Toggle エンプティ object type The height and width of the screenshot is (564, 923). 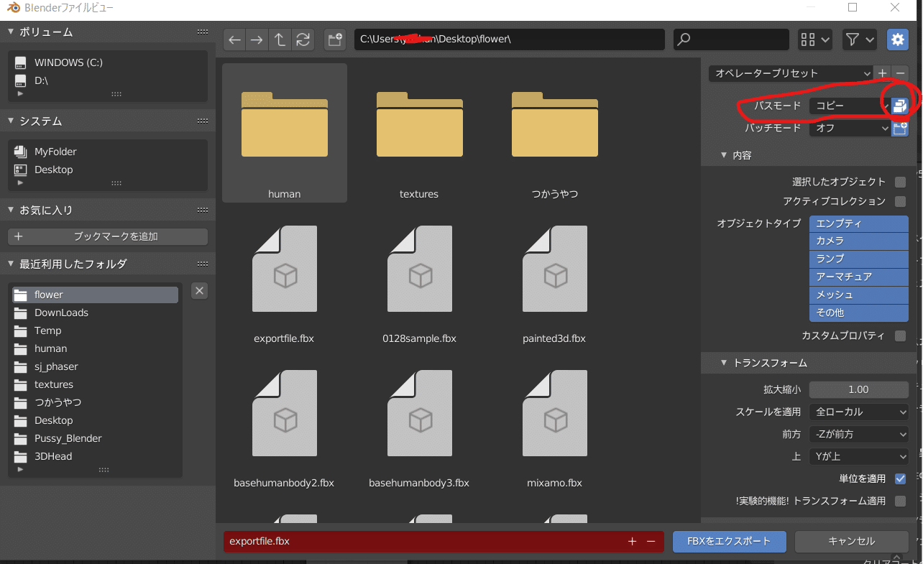coord(859,223)
